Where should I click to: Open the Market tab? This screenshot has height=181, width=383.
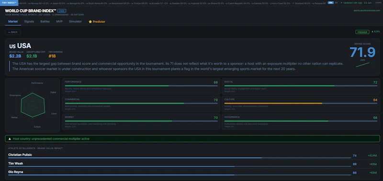tap(13, 21)
